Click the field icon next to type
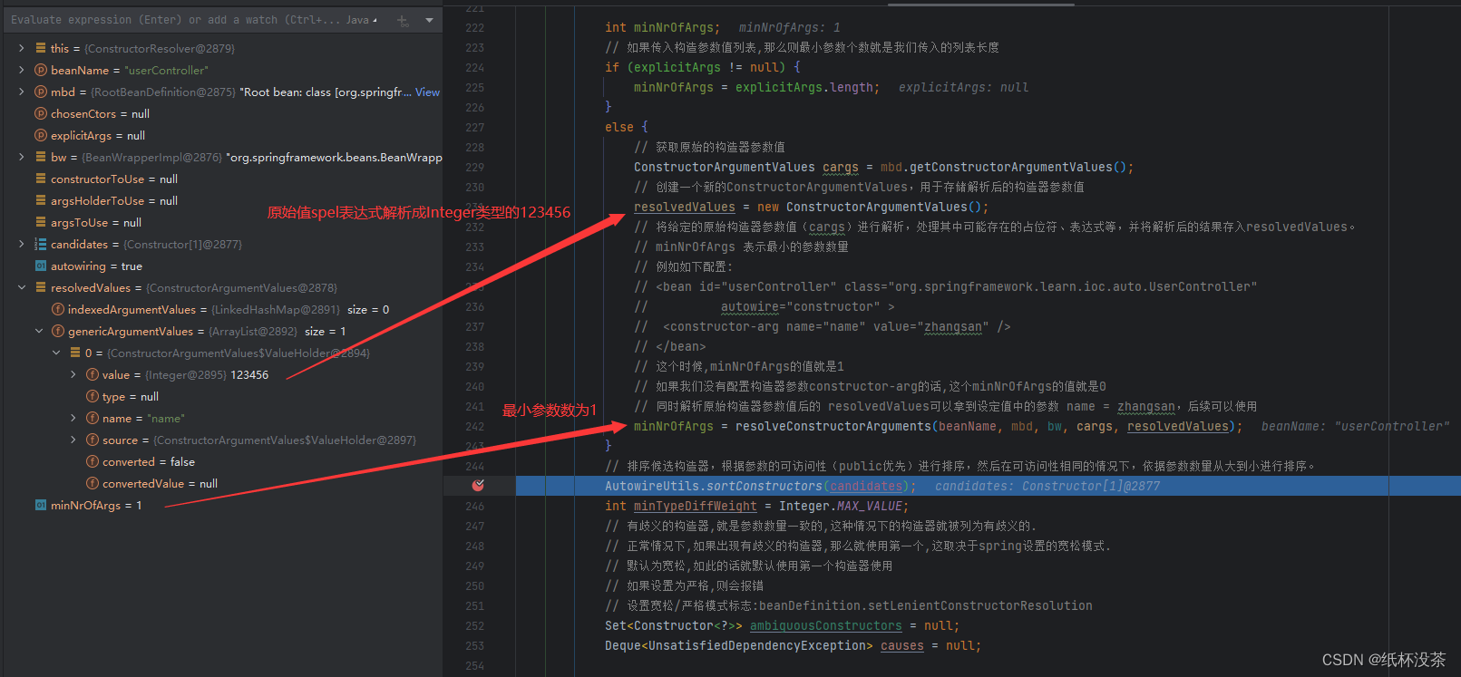 [93, 396]
